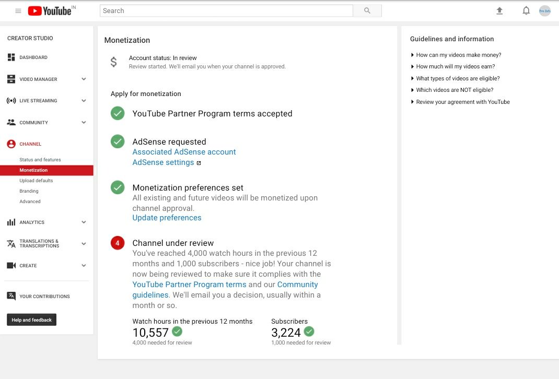Open the account avatar menu
559x379 pixels.
tap(544, 10)
